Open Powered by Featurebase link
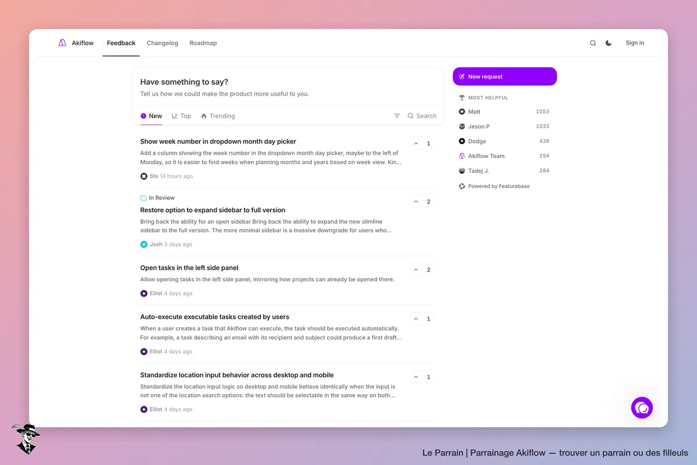 click(494, 187)
